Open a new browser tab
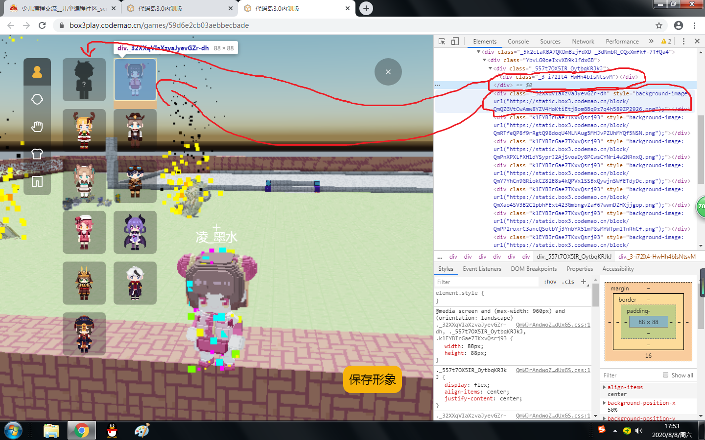Screen dimensions: 705x440 click(366, 8)
